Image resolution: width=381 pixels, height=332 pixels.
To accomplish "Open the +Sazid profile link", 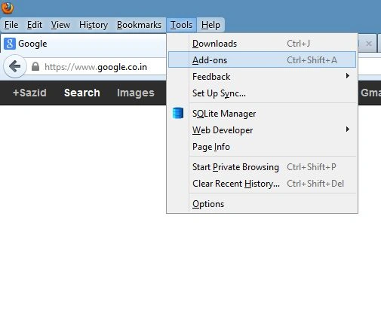I will [x=29, y=93].
